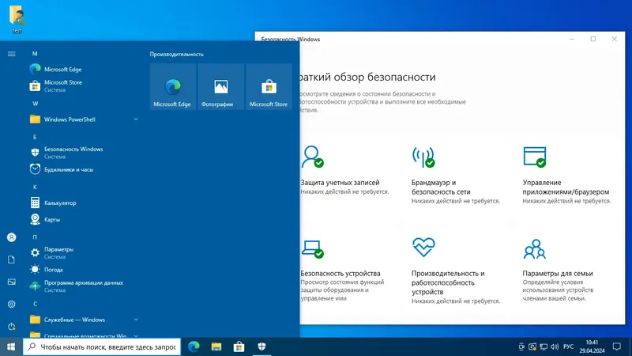Click the Windows Start button
This screenshot has height=356, width=632.
11,347
